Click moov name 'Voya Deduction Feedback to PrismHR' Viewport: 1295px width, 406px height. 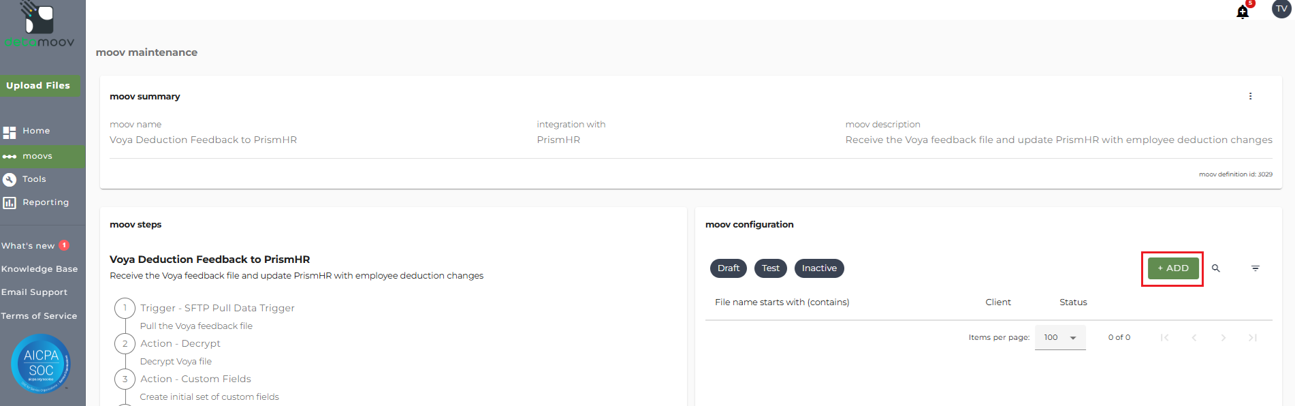(203, 140)
